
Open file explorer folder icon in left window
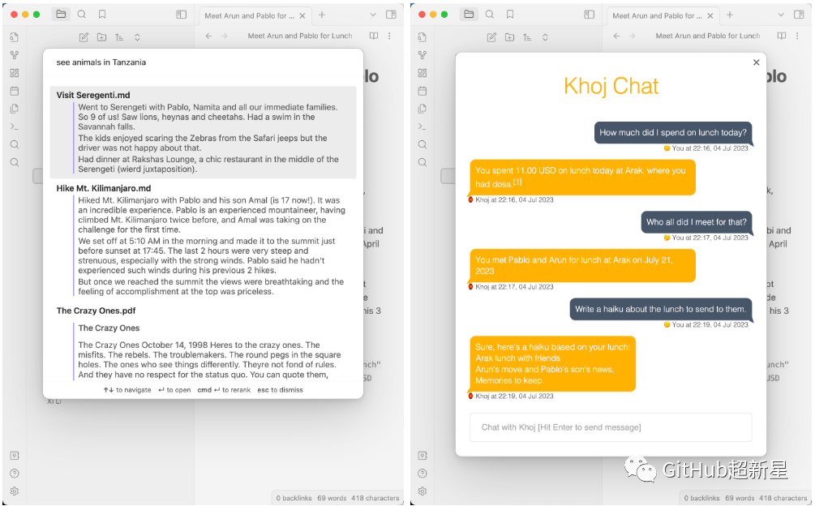click(61, 15)
